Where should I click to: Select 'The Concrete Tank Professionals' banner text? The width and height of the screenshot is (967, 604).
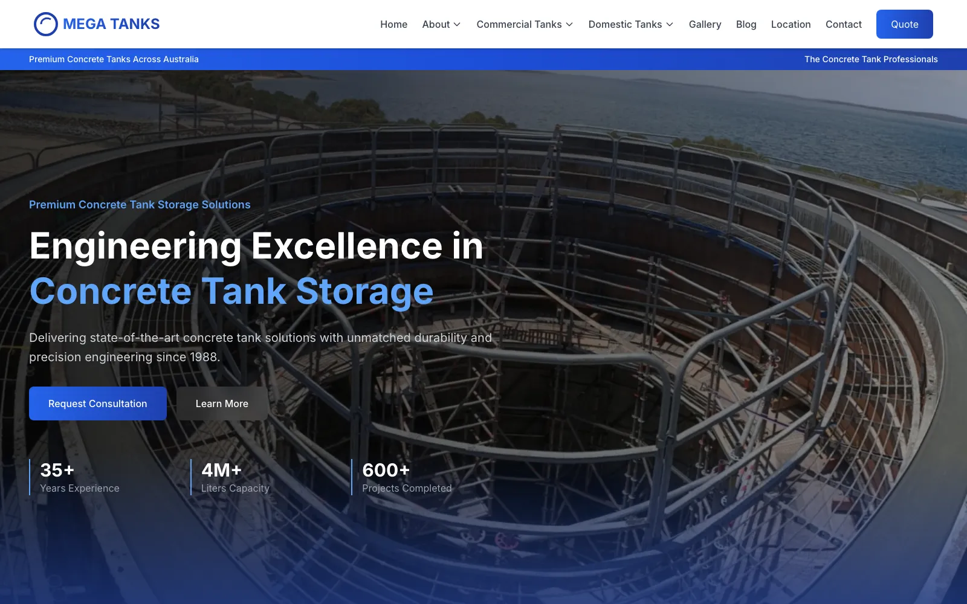871,59
